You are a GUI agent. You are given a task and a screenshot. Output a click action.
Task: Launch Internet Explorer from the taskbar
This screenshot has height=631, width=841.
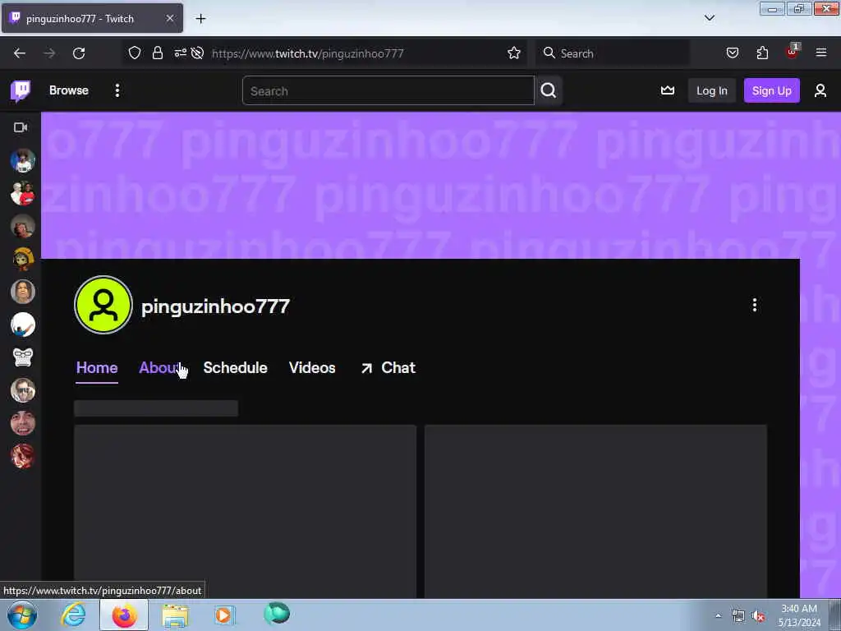pyautogui.click(x=73, y=615)
